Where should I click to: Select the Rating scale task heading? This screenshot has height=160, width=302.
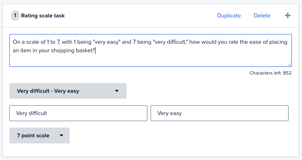(x=43, y=15)
